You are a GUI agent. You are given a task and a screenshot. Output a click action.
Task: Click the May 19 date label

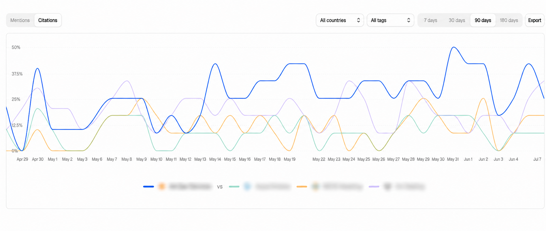(289, 159)
